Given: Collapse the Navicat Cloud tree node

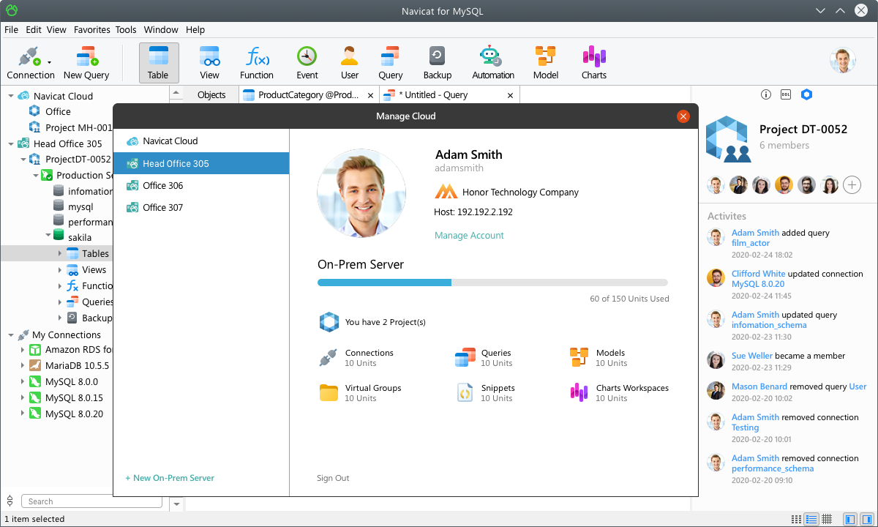Looking at the screenshot, I should [x=11, y=96].
